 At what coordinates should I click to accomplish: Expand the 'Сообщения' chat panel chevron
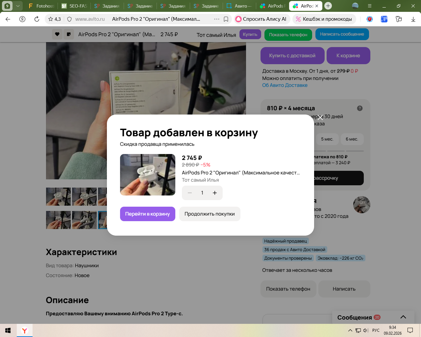(x=403, y=317)
